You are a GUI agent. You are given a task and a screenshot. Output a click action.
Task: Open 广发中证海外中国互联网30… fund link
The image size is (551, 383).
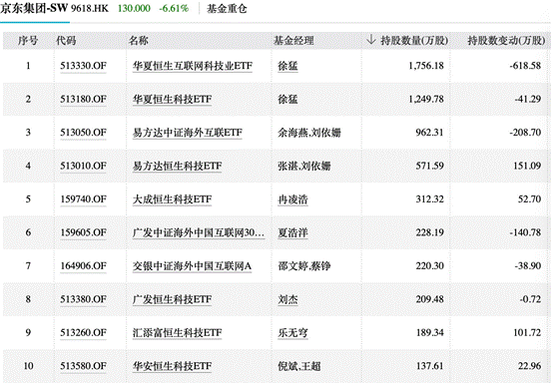[x=199, y=232]
